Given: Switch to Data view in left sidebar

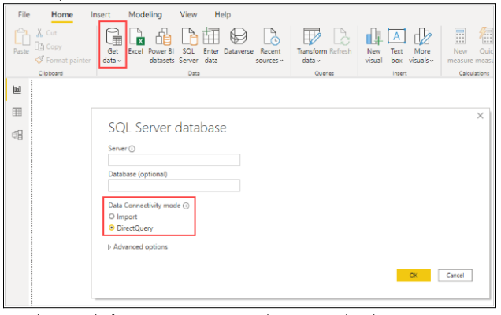Looking at the screenshot, I should click(x=17, y=113).
